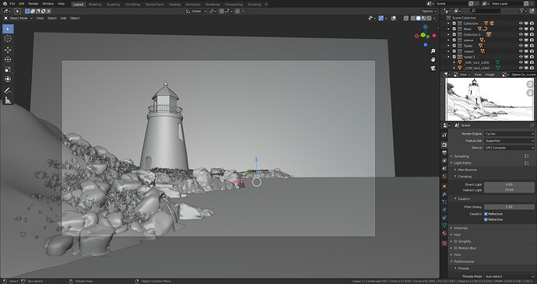Open the Add menu in viewport header
This screenshot has width=537, height=284.
(63, 18)
